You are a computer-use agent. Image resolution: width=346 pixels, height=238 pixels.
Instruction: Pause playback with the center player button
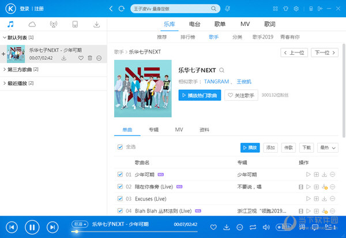tap(32, 227)
